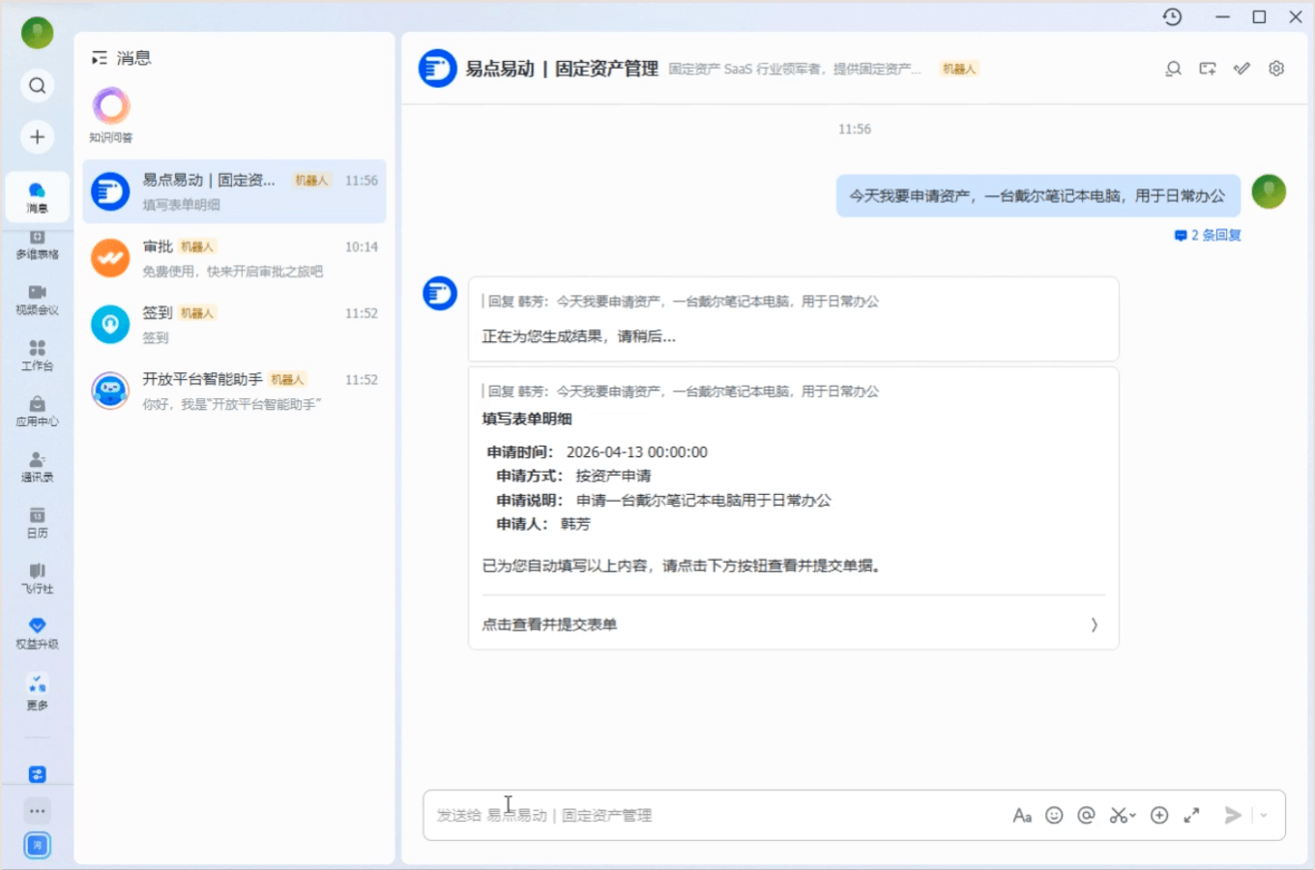The height and width of the screenshot is (870, 1315).
Task: Open the 知识问答 assistant in the sidebar
Action: pos(109,109)
